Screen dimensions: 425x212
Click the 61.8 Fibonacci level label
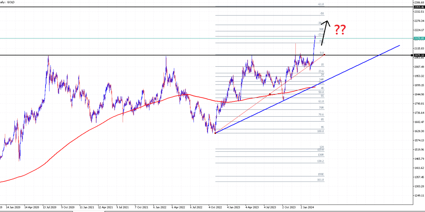(320, 101)
